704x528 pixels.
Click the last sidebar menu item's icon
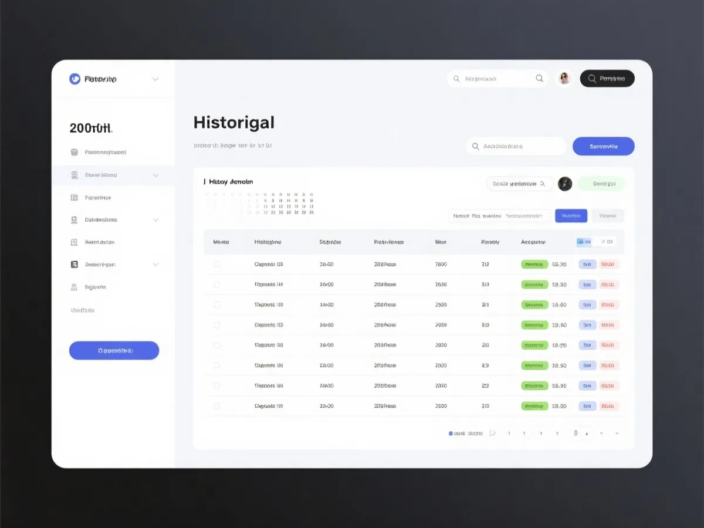(x=75, y=287)
